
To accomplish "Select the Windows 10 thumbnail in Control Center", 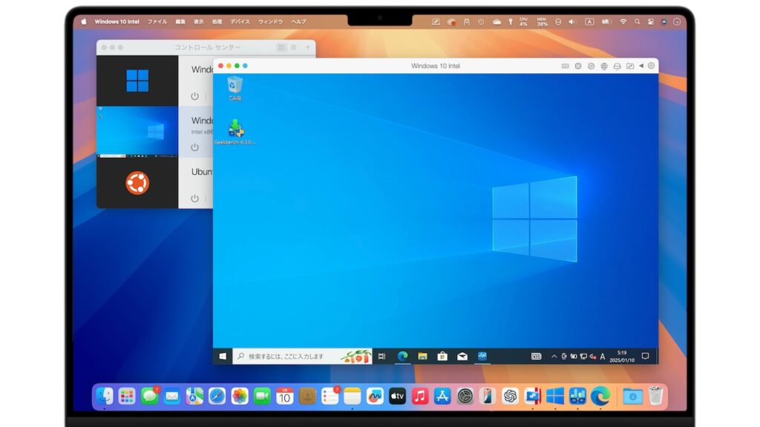I will [x=137, y=132].
